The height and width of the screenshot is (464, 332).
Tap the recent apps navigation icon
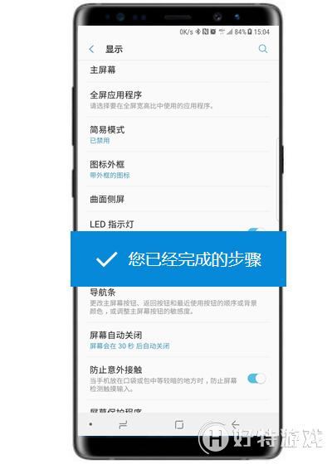click(123, 424)
